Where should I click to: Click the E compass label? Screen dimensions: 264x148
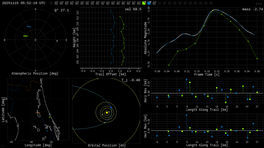(x=66, y=40)
